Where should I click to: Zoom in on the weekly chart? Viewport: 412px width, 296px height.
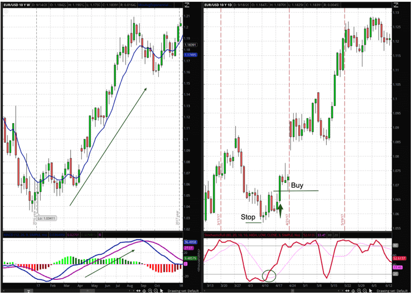150,291
